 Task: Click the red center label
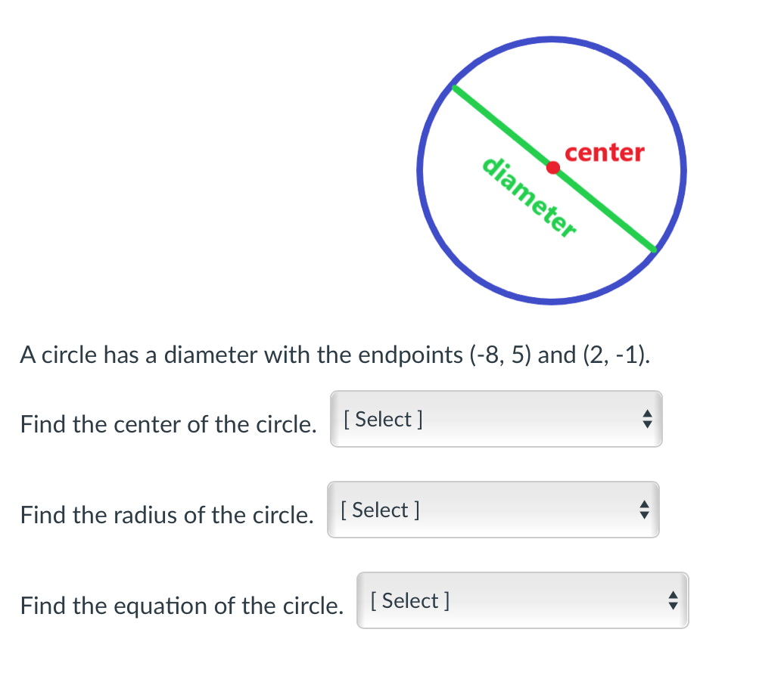point(605,153)
